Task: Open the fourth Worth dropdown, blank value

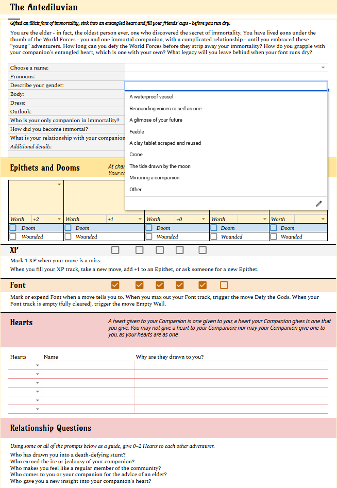Action: point(265,219)
